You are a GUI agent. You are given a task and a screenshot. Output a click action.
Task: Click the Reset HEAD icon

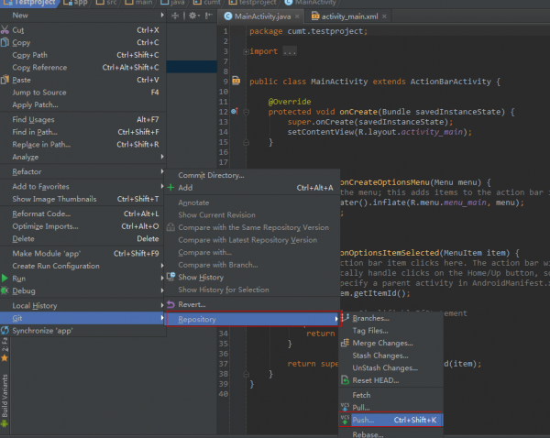(346, 380)
